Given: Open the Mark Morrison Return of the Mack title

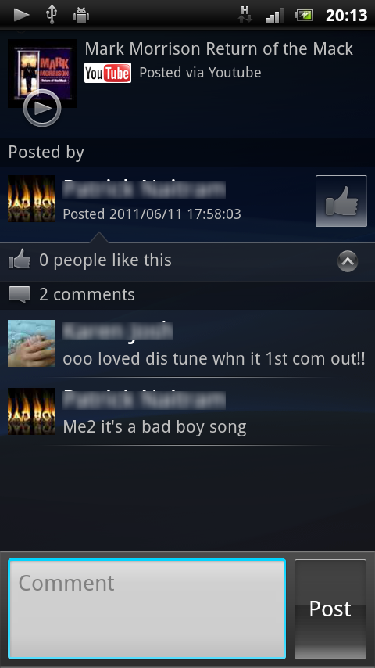Looking at the screenshot, I should click(x=219, y=49).
